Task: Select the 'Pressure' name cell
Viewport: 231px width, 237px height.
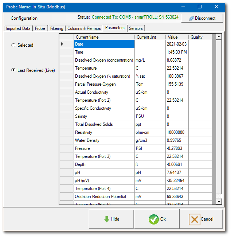Action: click(104, 148)
